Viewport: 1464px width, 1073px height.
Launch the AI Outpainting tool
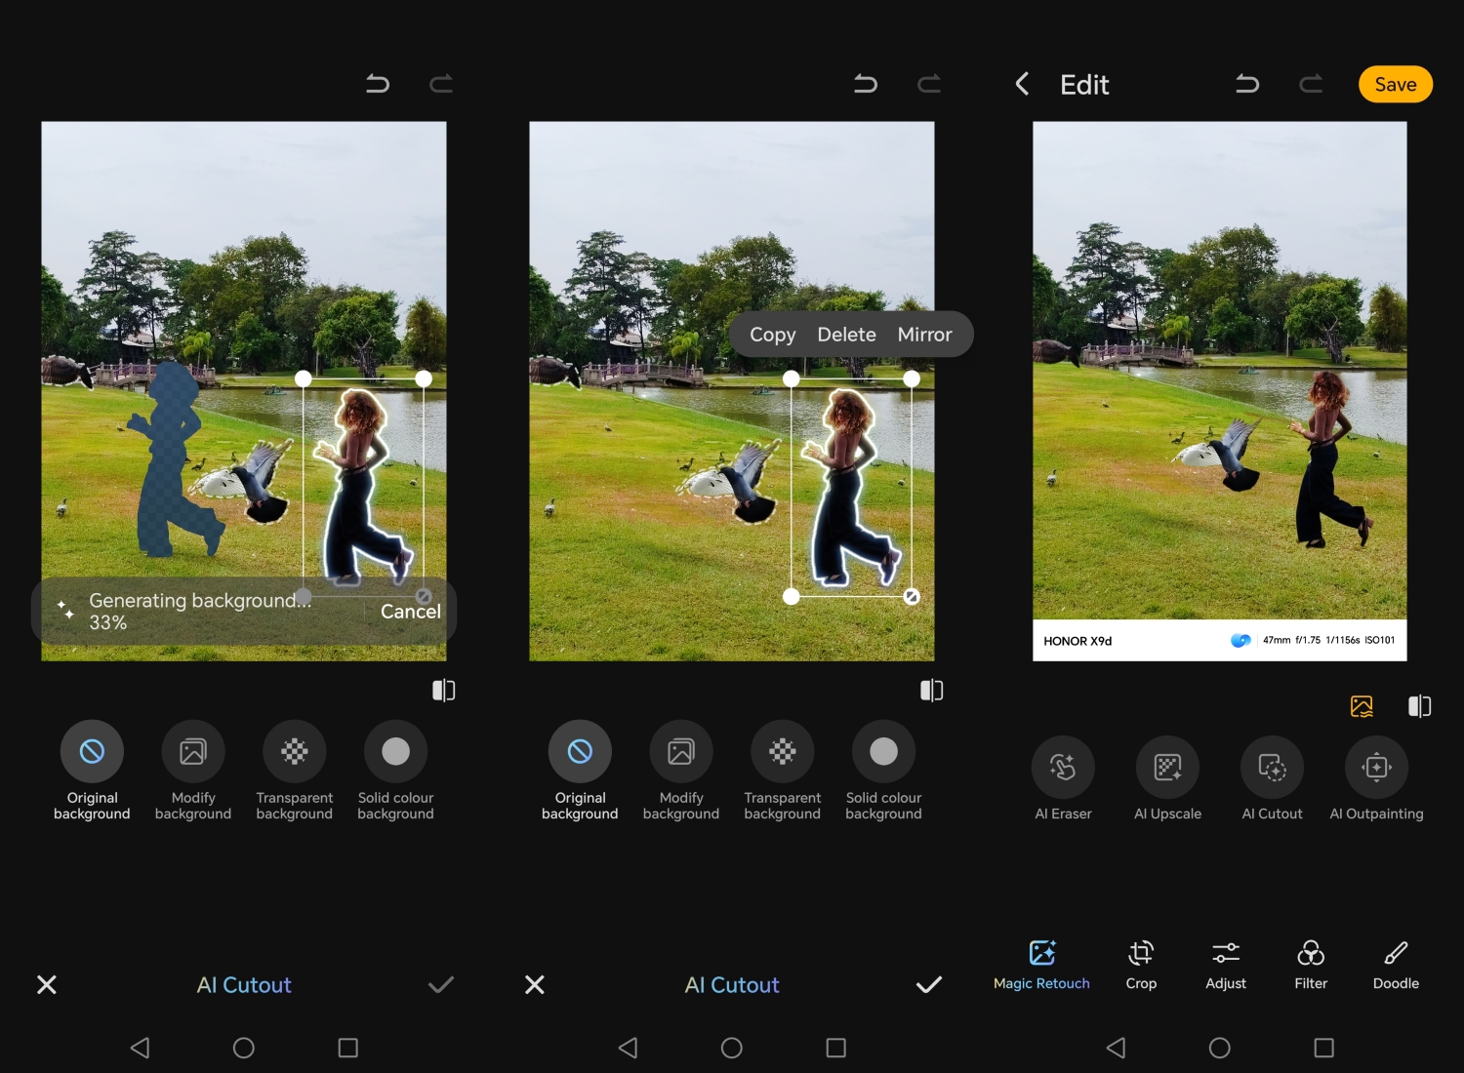pyautogui.click(x=1376, y=768)
